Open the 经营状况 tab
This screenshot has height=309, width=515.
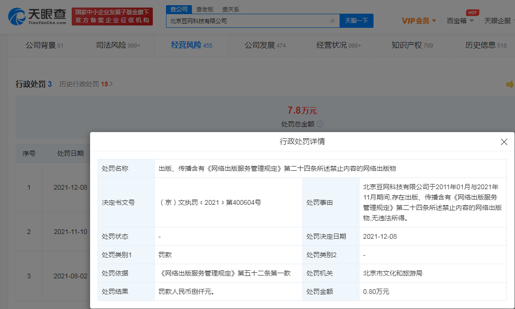coord(339,45)
